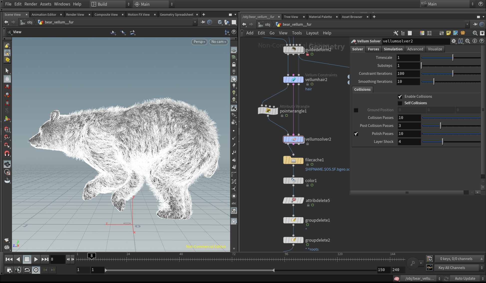This screenshot has height=283, width=486.
Task: Switch to the Advanced tab
Action: click(415, 49)
